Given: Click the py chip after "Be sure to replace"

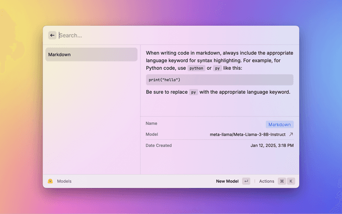Looking at the screenshot, I should (193, 92).
